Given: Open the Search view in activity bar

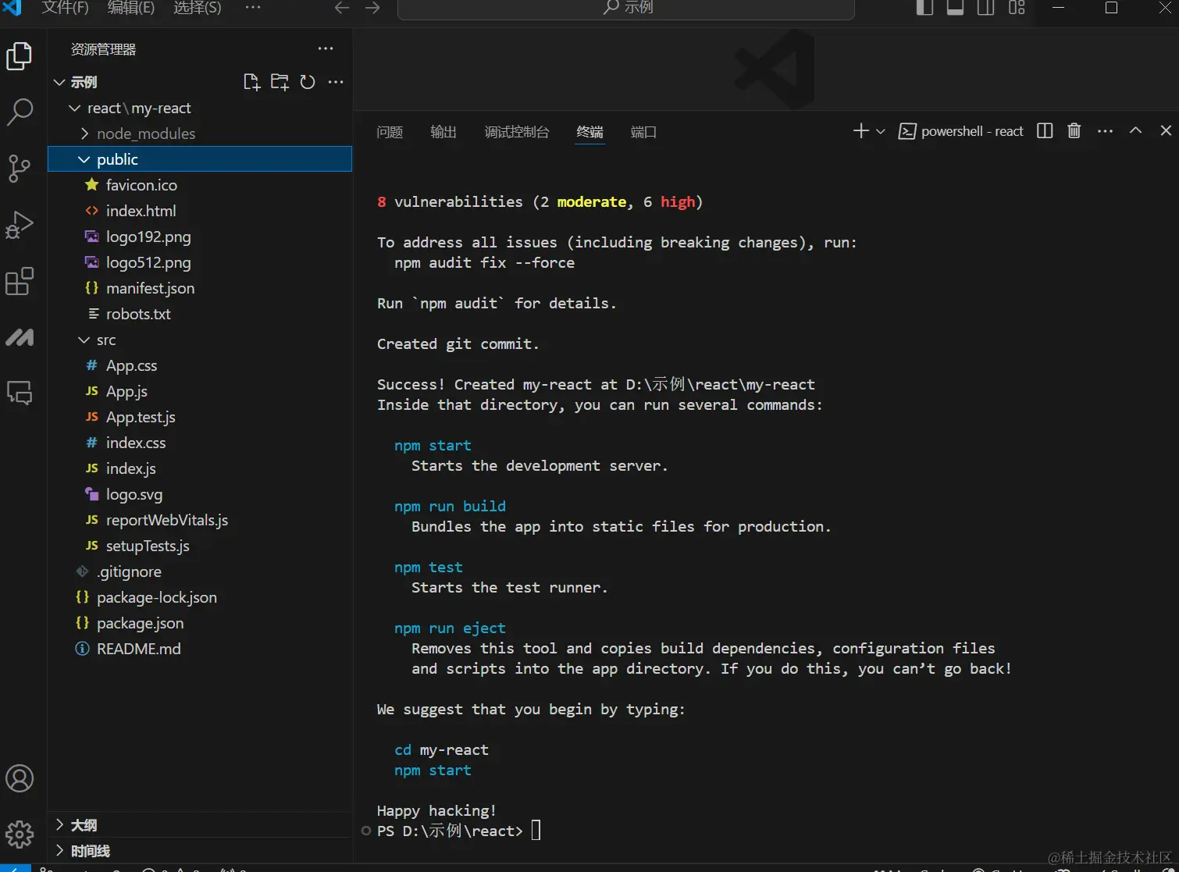Looking at the screenshot, I should click(20, 112).
